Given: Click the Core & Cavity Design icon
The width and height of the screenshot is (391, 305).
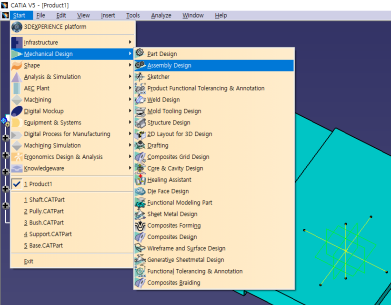Looking at the screenshot, I should (140, 168).
